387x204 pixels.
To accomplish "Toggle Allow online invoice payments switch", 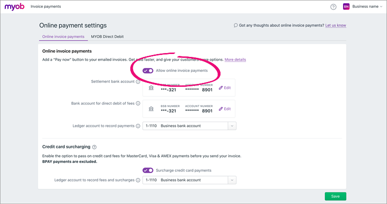I will tap(148, 71).
